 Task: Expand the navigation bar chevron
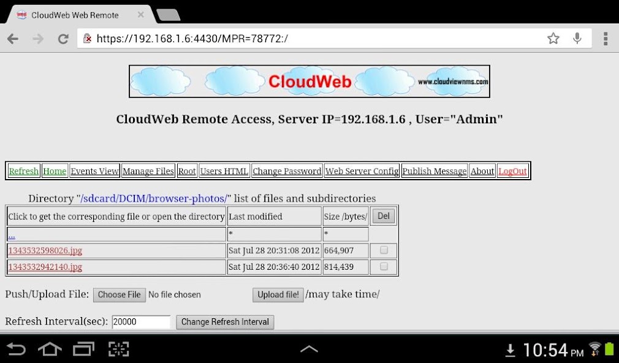(309, 349)
